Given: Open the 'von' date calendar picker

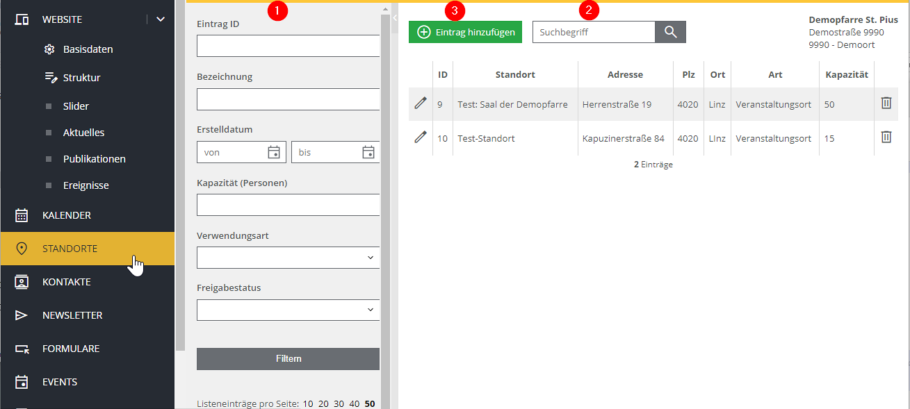Looking at the screenshot, I should 274,152.
